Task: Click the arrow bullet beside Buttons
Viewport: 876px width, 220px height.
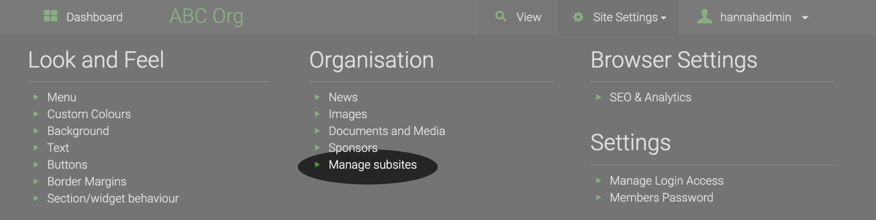Action: click(36, 164)
